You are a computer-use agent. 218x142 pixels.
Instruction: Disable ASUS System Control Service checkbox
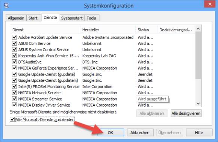(x=14, y=49)
